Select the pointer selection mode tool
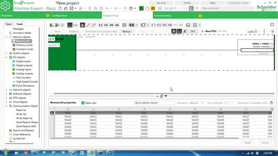The width and height of the screenshot is (278, 156). pyautogui.click(x=82, y=25)
